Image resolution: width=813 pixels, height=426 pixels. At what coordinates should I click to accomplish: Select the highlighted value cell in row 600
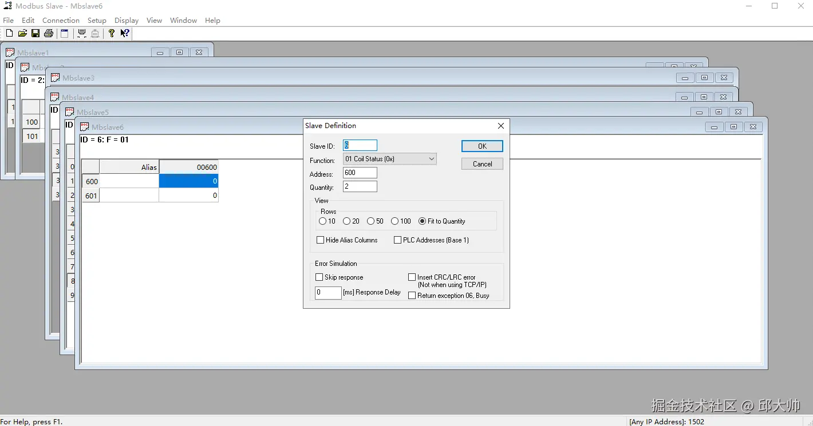pyautogui.click(x=188, y=181)
